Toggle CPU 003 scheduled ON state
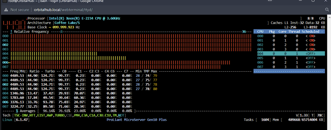The image size is (331, 130). (310, 49)
